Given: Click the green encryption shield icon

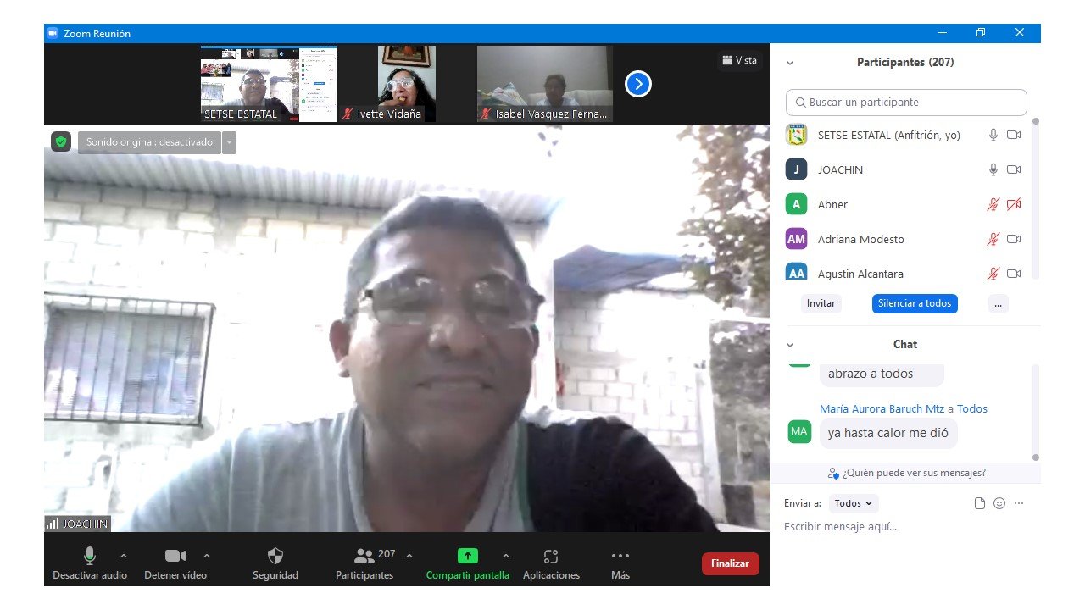Looking at the screenshot, I should pos(60,142).
